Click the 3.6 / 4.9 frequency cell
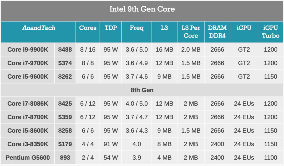 pos(137,63)
